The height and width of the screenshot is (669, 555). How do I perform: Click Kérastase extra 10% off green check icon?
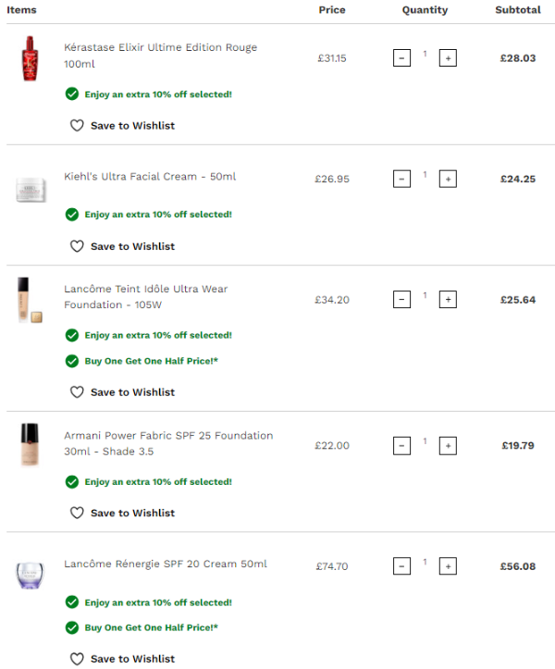[x=72, y=94]
